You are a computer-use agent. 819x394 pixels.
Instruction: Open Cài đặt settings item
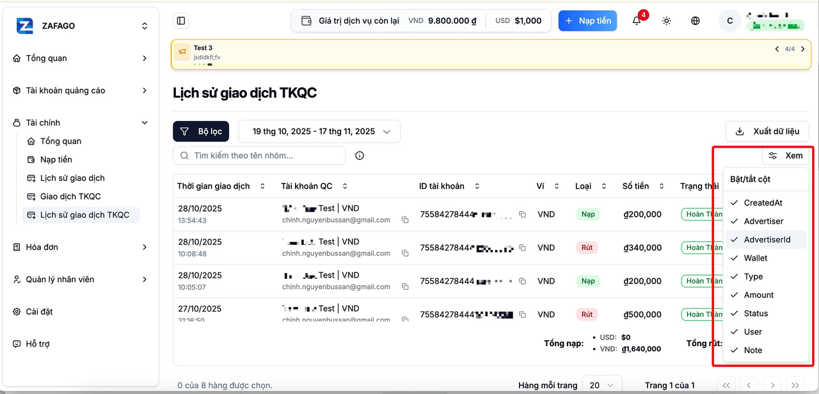[80, 311]
